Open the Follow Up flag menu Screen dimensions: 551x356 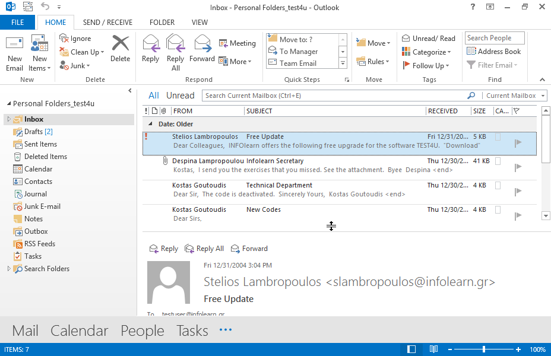(x=426, y=65)
